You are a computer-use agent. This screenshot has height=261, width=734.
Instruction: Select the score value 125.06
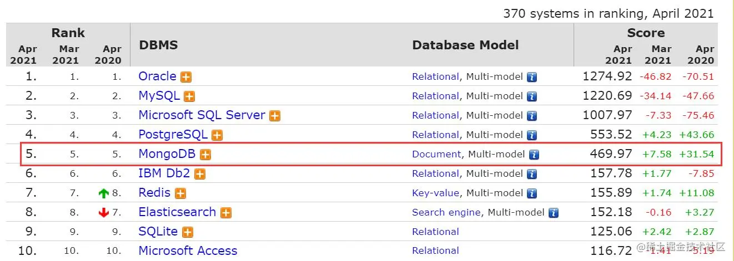coord(612,232)
